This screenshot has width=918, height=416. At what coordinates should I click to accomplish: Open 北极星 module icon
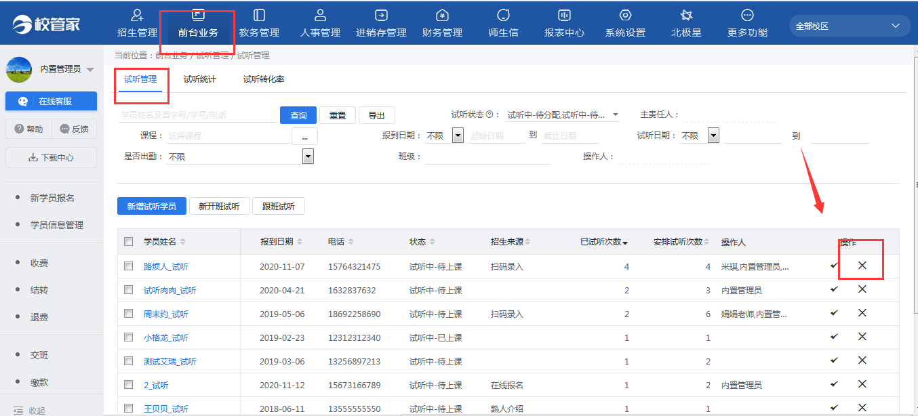pos(686,15)
